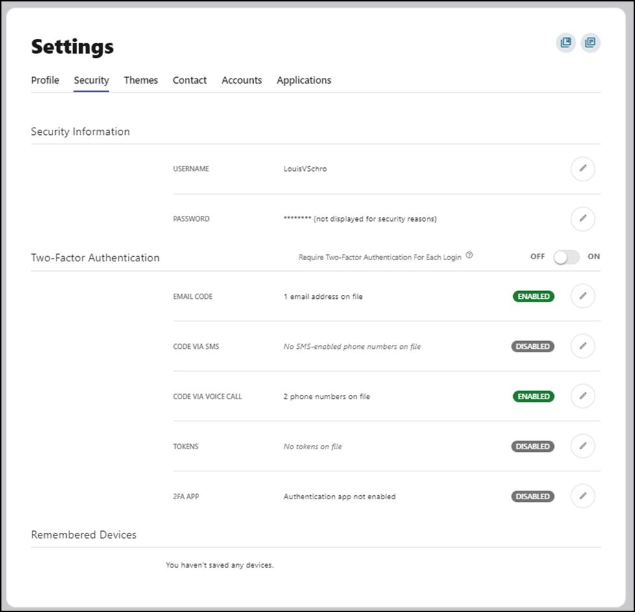This screenshot has width=635, height=612.
Task: Open the Applications tab
Action: 304,80
